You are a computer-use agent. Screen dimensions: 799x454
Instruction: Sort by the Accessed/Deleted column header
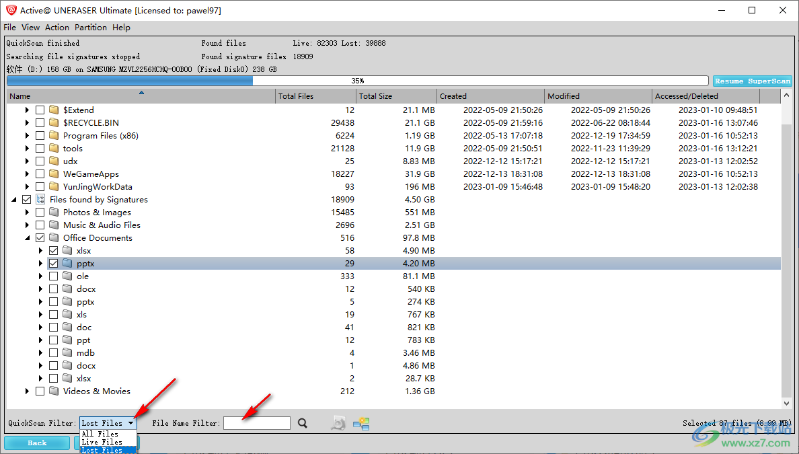pos(706,96)
